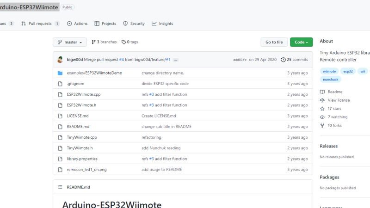Screen dimensions: 370x208
Task: Click the file icon beside TinyWiimote.h
Action: (60, 148)
